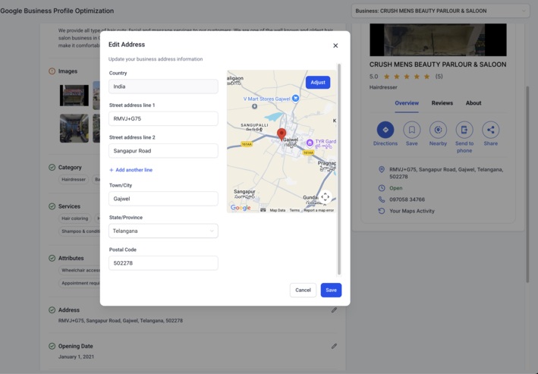Cancel the address edit

303,290
